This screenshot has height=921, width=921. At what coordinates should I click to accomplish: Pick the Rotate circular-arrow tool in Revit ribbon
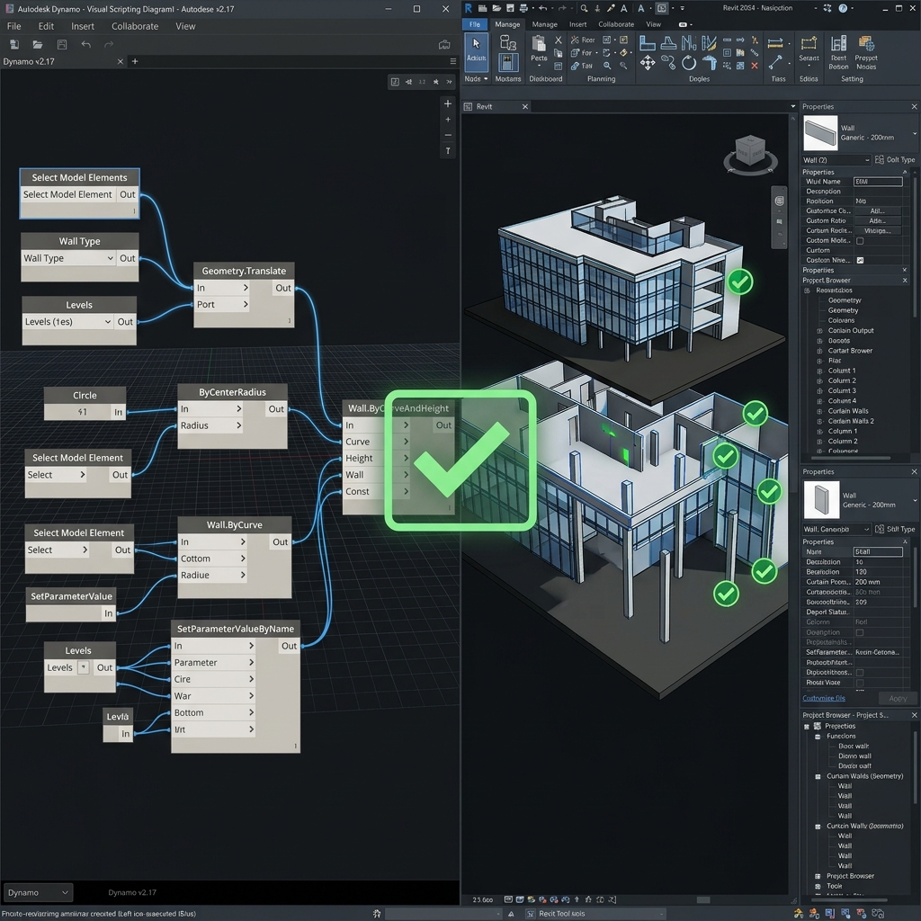pos(688,63)
